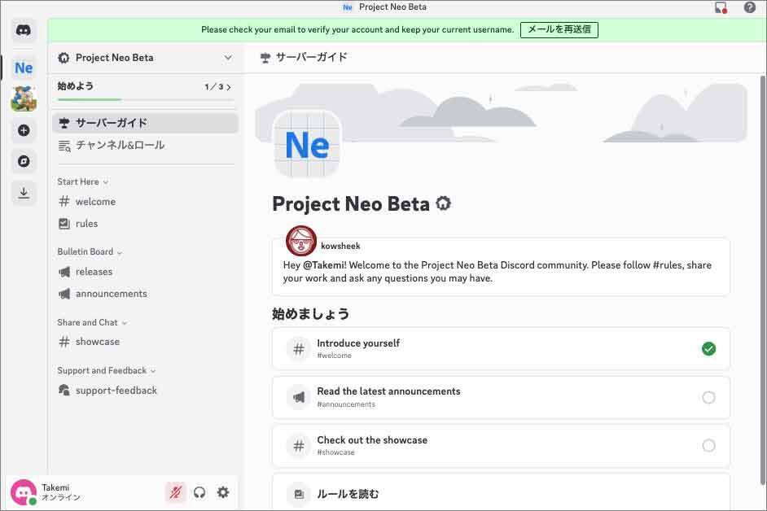Open the help question mark icon
Image resolution: width=767 pixels, height=511 pixels.
click(749, 7)
